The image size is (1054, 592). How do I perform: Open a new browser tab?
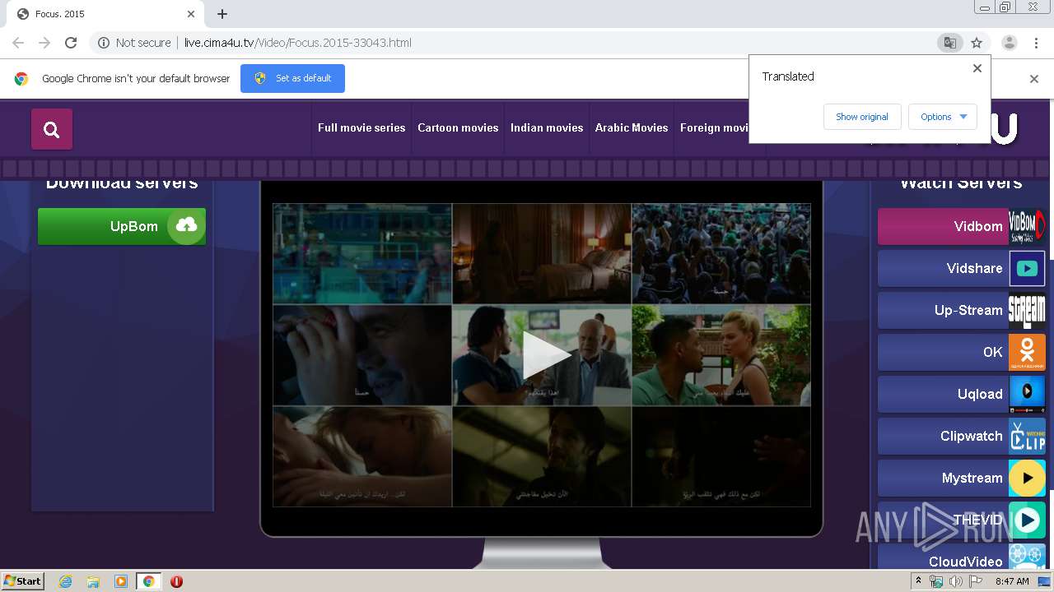click(x=222, y=14)
